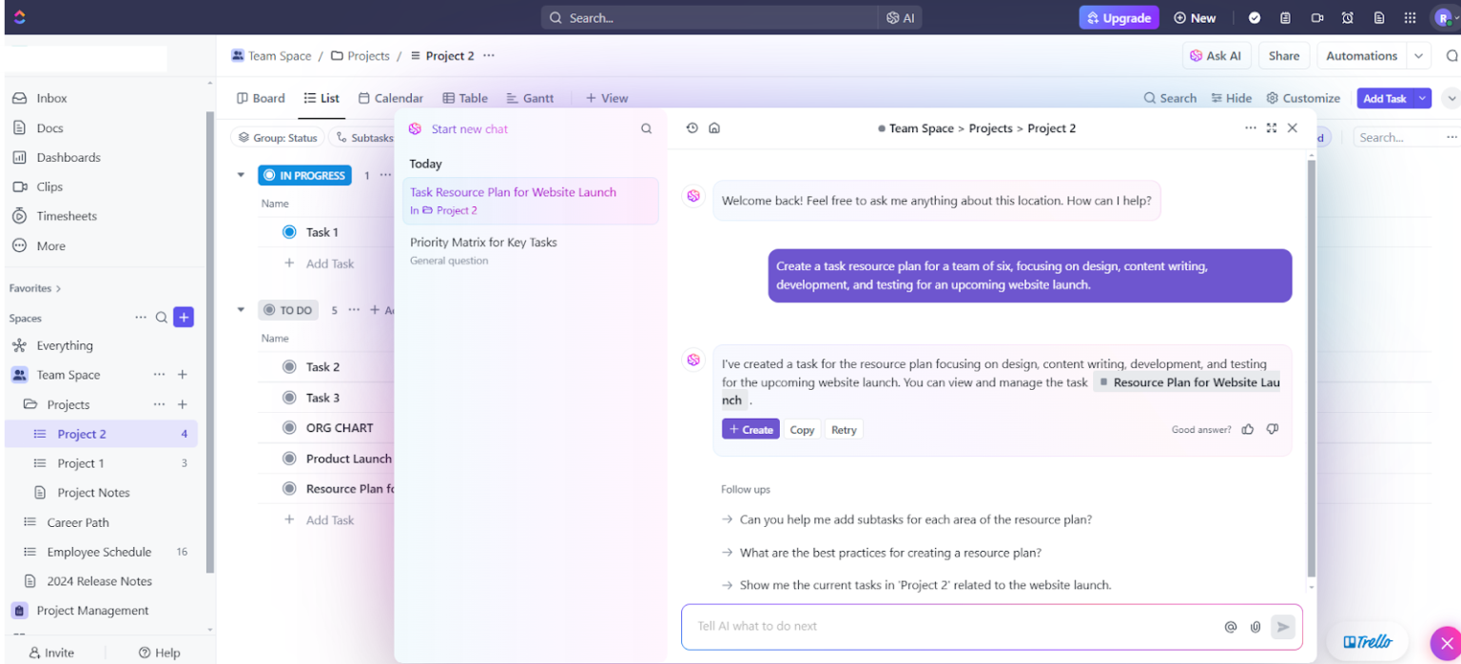
Task: Give a thumbs up to the AI answer
Action: (1248, 429)
